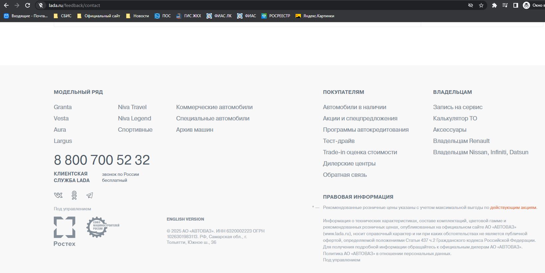The width and height of the screenshot is (545, 273).
Task: Click the ВЛАДЕЛЬЦАМ heading
Action: pyautogui.click(x=452, y=92)
